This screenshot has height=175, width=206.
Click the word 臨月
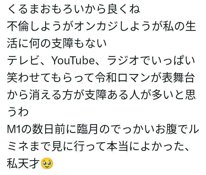tap(87, 130)
